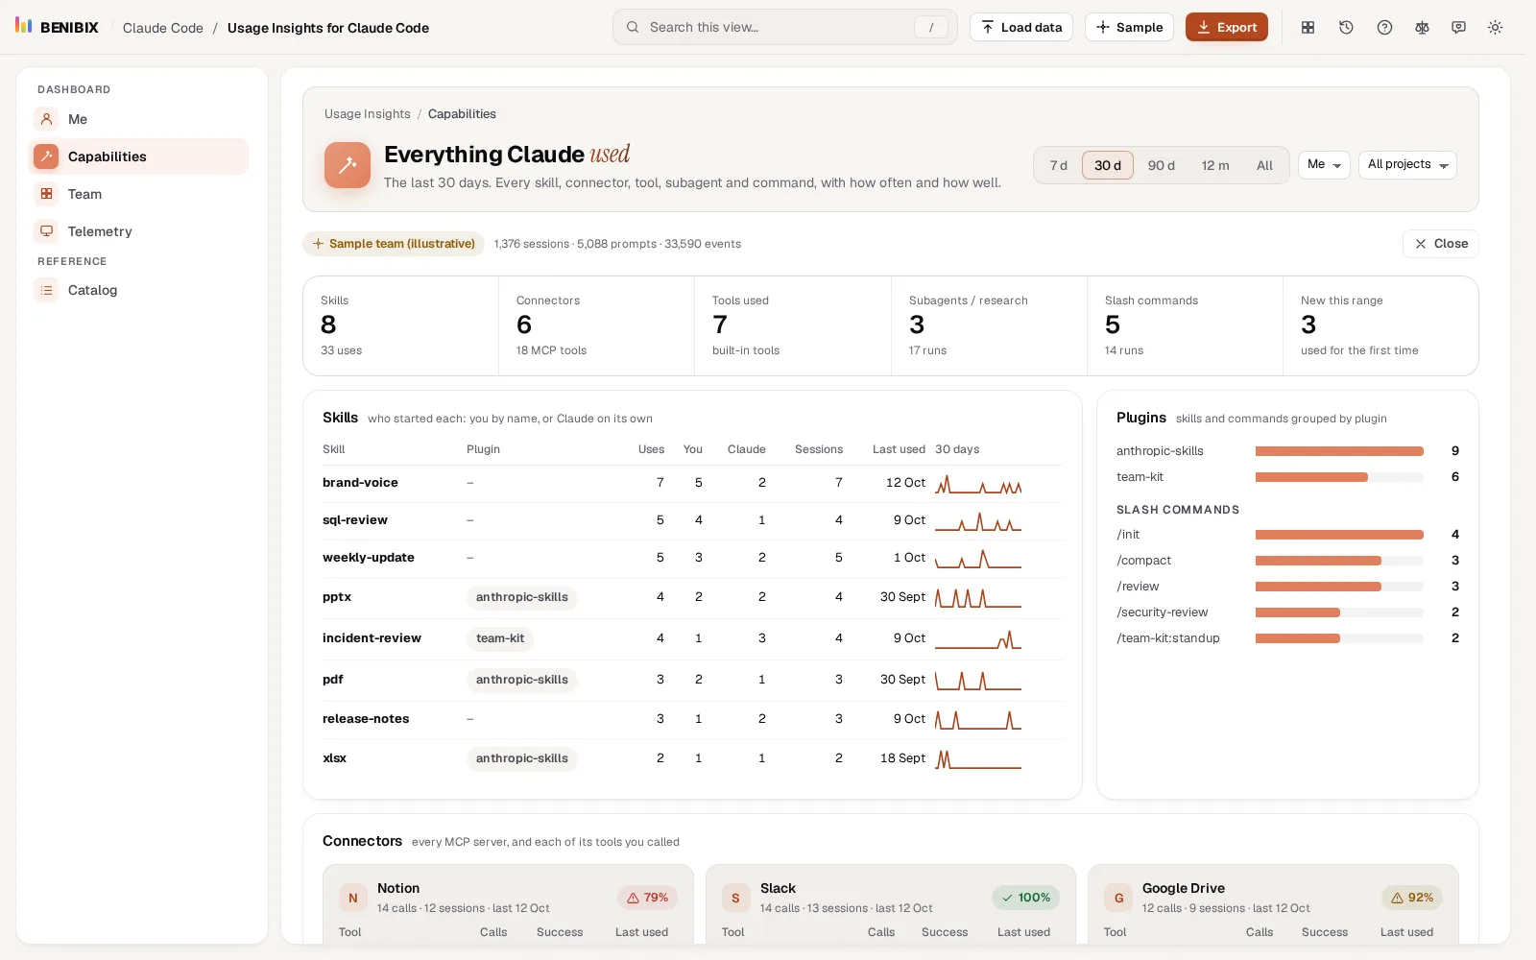The width and height of the screenshot is (1536, 960).
Task: Click the /init slash command usage bar
Action: [x=1339, y=535]
